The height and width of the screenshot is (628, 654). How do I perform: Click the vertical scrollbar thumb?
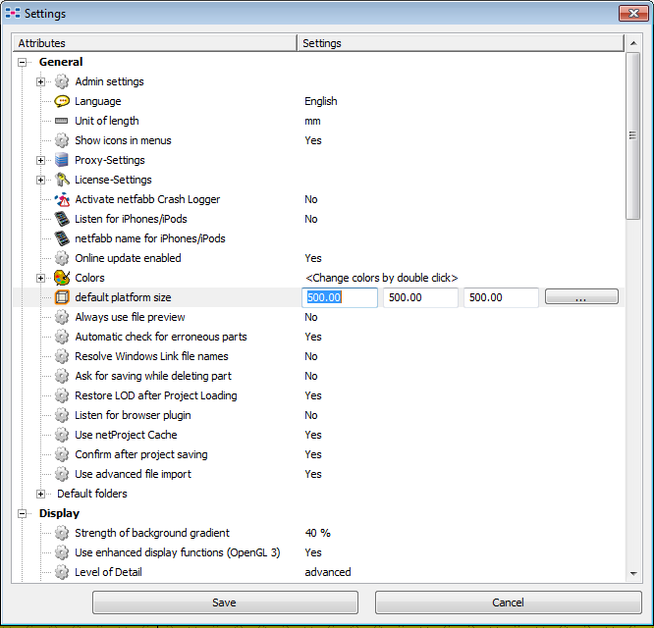pos(633,135)
